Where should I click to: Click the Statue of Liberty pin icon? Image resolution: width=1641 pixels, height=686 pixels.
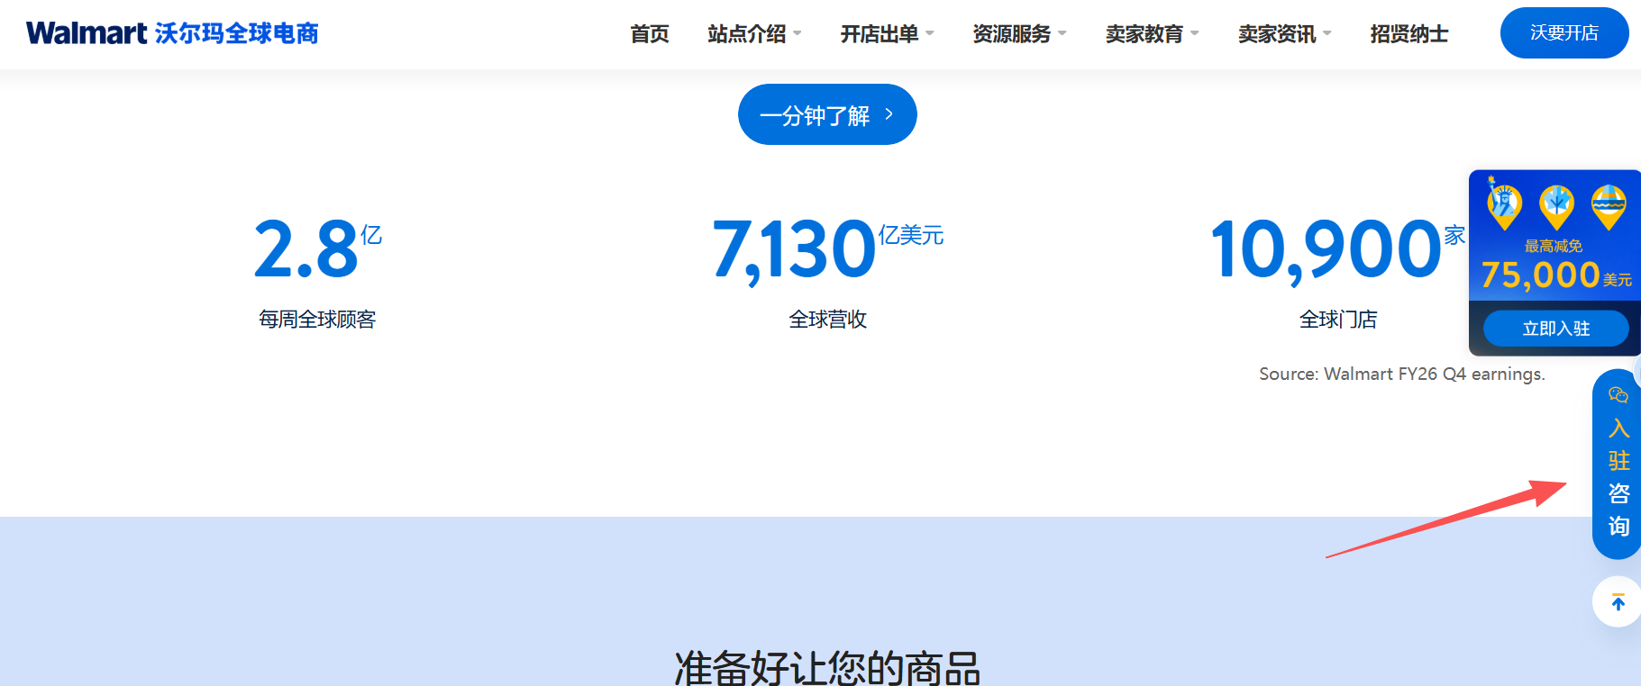pos(1503,204)
